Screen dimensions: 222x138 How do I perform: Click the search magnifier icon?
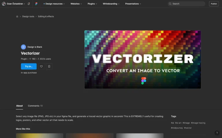click(170, 4)
